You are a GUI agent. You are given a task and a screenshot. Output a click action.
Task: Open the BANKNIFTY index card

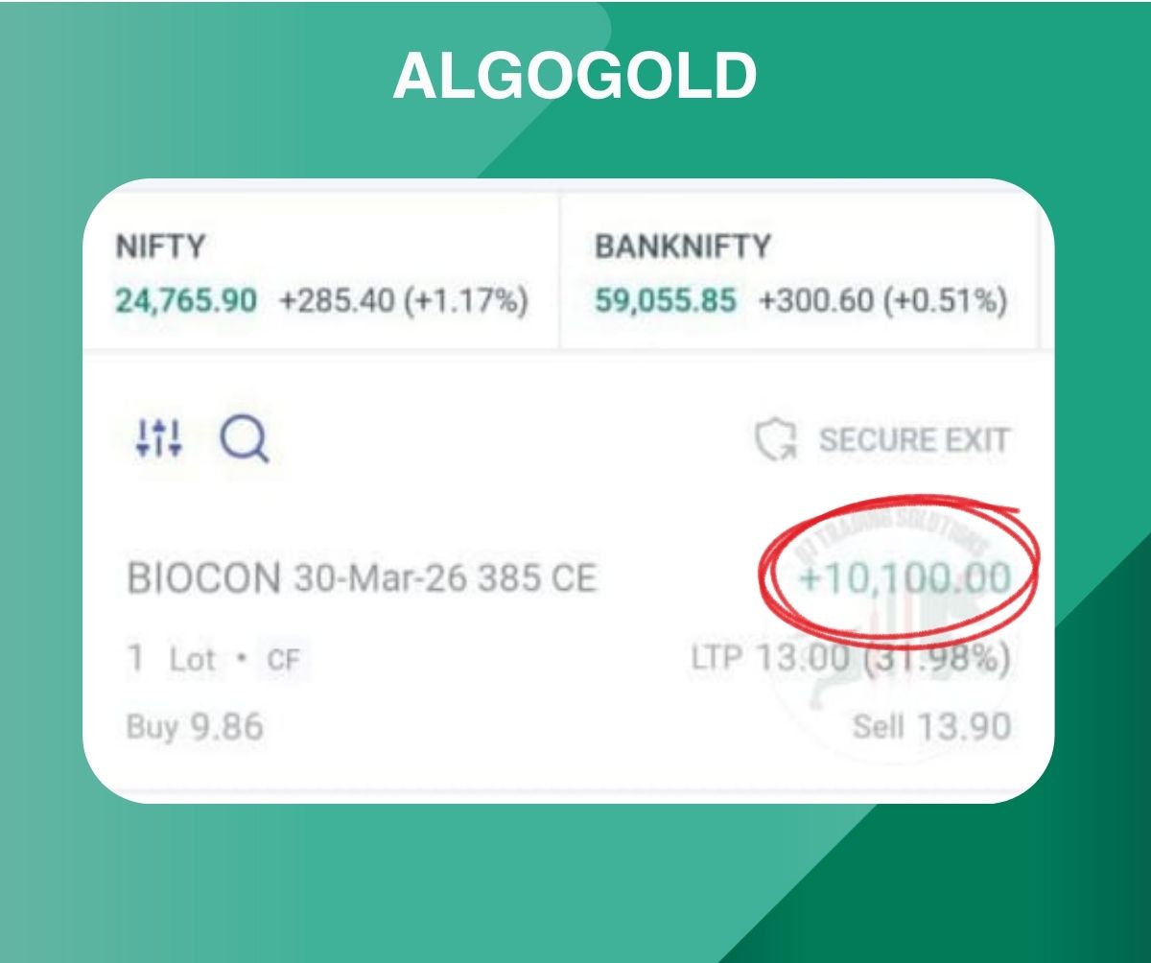pos(800,273)
